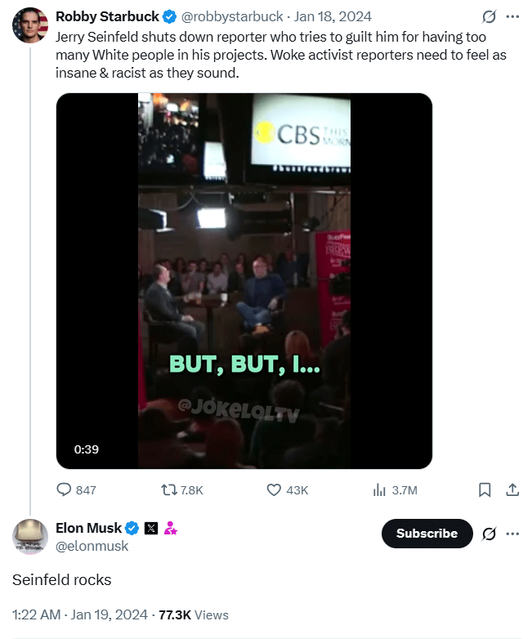Viewport: 532px width, 639px height.
Task: Open more options on Robby Starbuck's post
Action: (513, 16)
